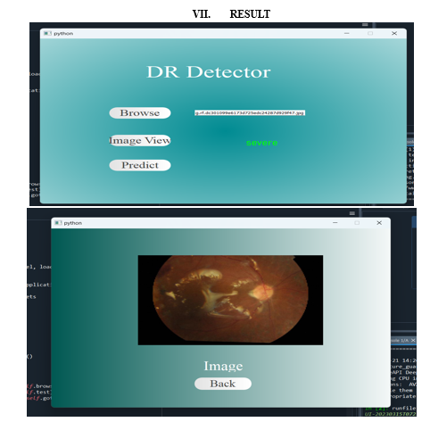The image size is (430, 422).
Task: Click the DR Detector title text
Action: click(x=209, y=72)
